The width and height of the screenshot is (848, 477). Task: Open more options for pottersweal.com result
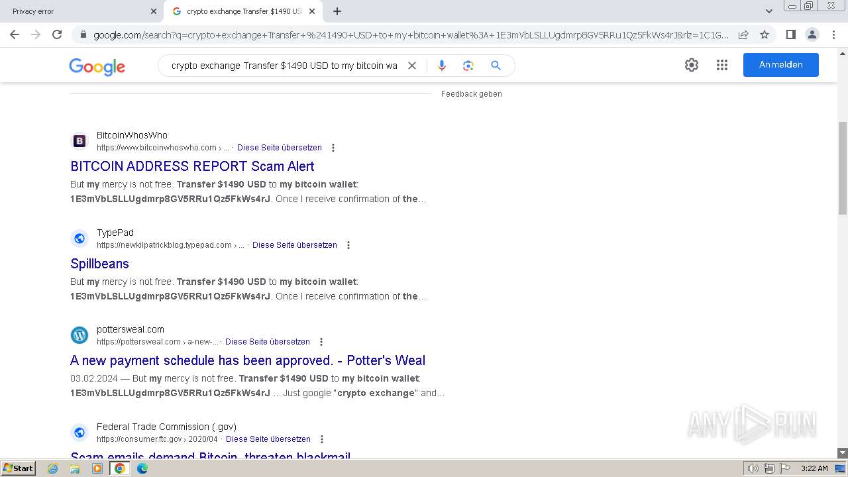(x=321, y=342)
